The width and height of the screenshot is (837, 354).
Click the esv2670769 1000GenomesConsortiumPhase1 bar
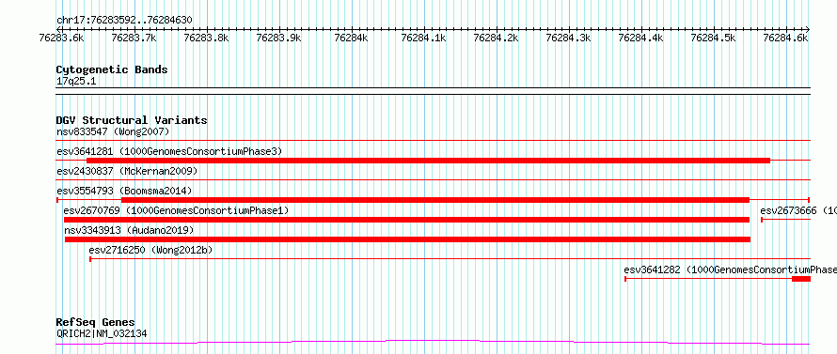(x=407, y=220)
